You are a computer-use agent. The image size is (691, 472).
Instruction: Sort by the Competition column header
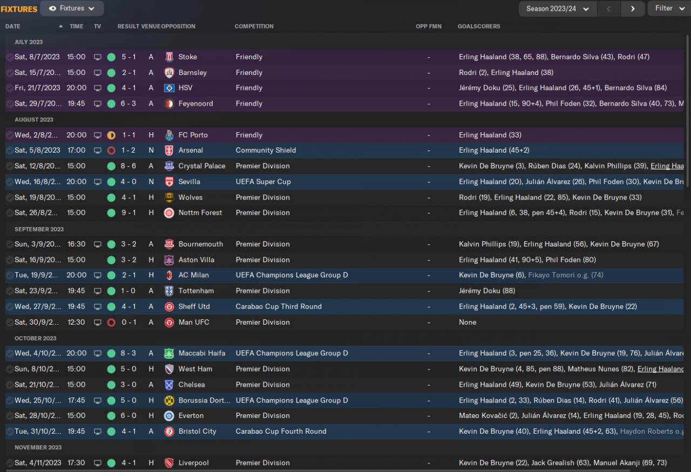tap(254, 26)
